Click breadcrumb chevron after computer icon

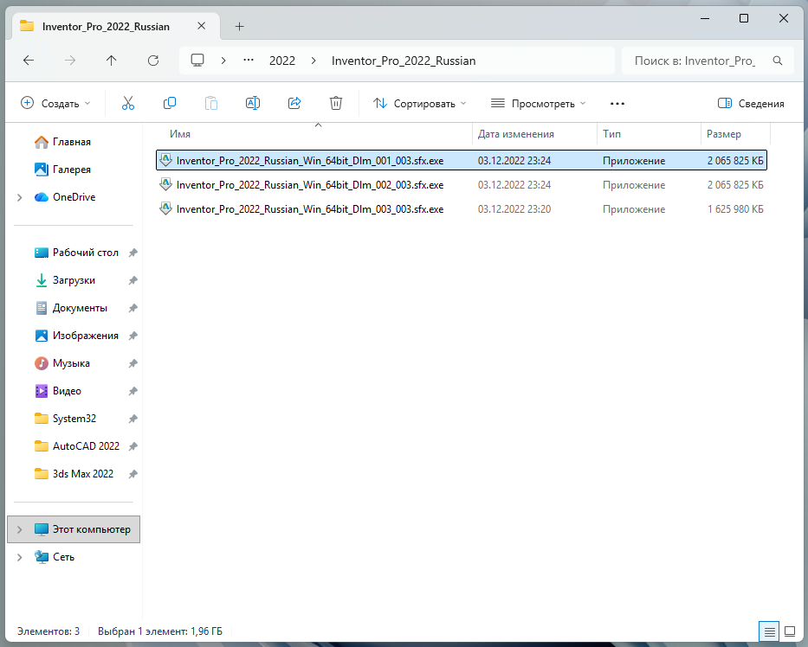point(223,61)
